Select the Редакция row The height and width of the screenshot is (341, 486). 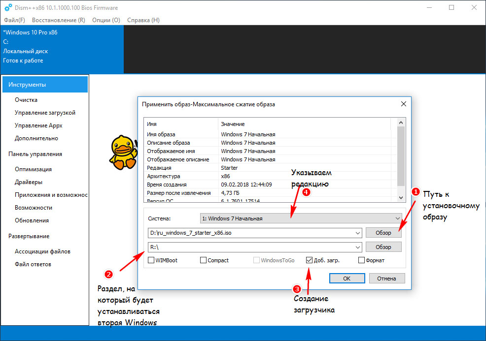270,168
